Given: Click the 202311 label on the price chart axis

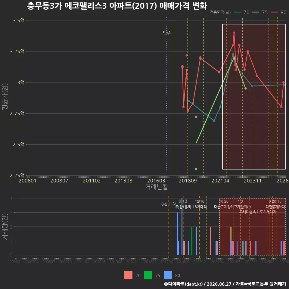Looking at the screenshot, I should tap(253, 181).
